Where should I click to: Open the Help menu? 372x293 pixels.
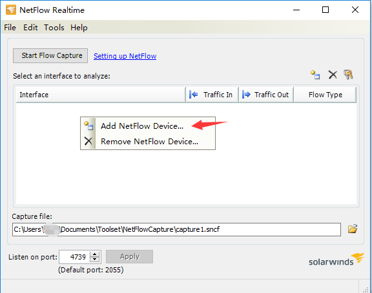pyautogui.click(x=79, y=28)
